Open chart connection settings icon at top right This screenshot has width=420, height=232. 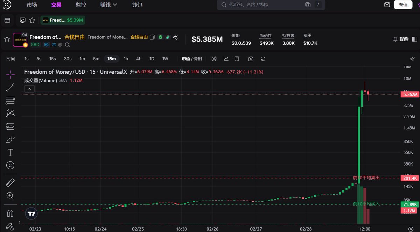(x=412, y=59)
